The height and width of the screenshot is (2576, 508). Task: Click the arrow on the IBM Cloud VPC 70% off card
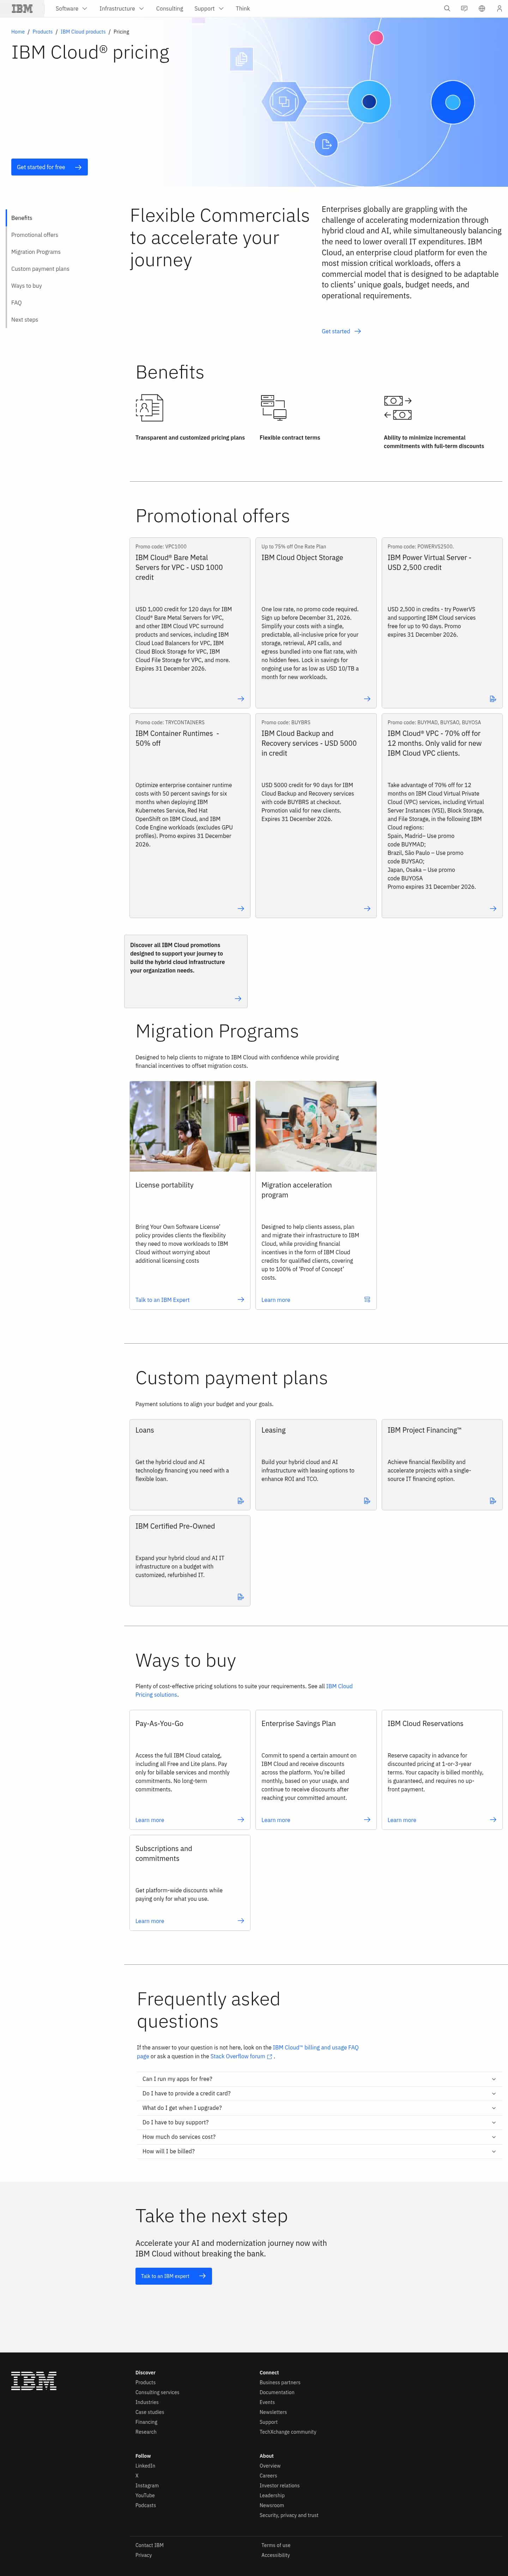[x=493, y=909]
